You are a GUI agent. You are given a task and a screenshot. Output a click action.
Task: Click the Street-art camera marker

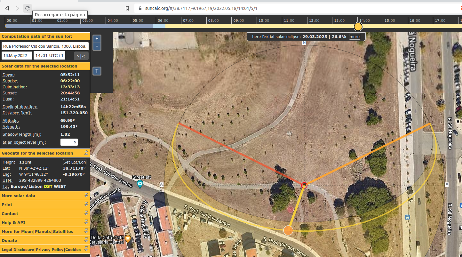[140, 184]
